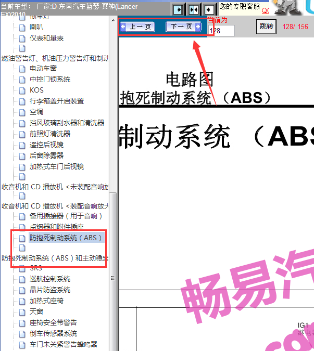The height and width of the screenshot is (351, 314).
Task: Click the document icon beside 行李箱盖开启装置
Action: (x=22, y=101)
